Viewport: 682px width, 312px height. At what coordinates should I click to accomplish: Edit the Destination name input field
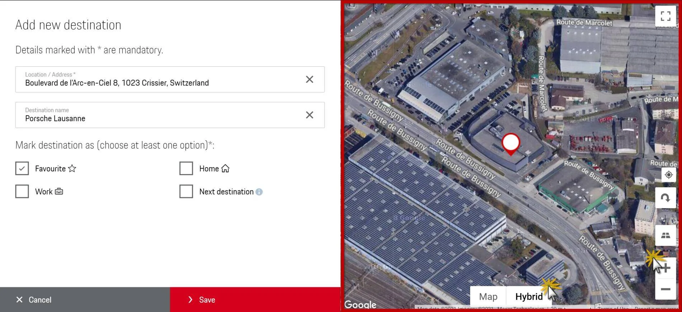[x=170, y=115]
